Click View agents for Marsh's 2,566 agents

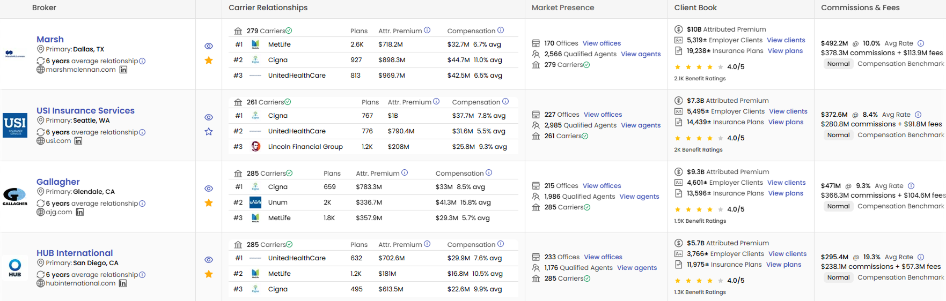641,54
